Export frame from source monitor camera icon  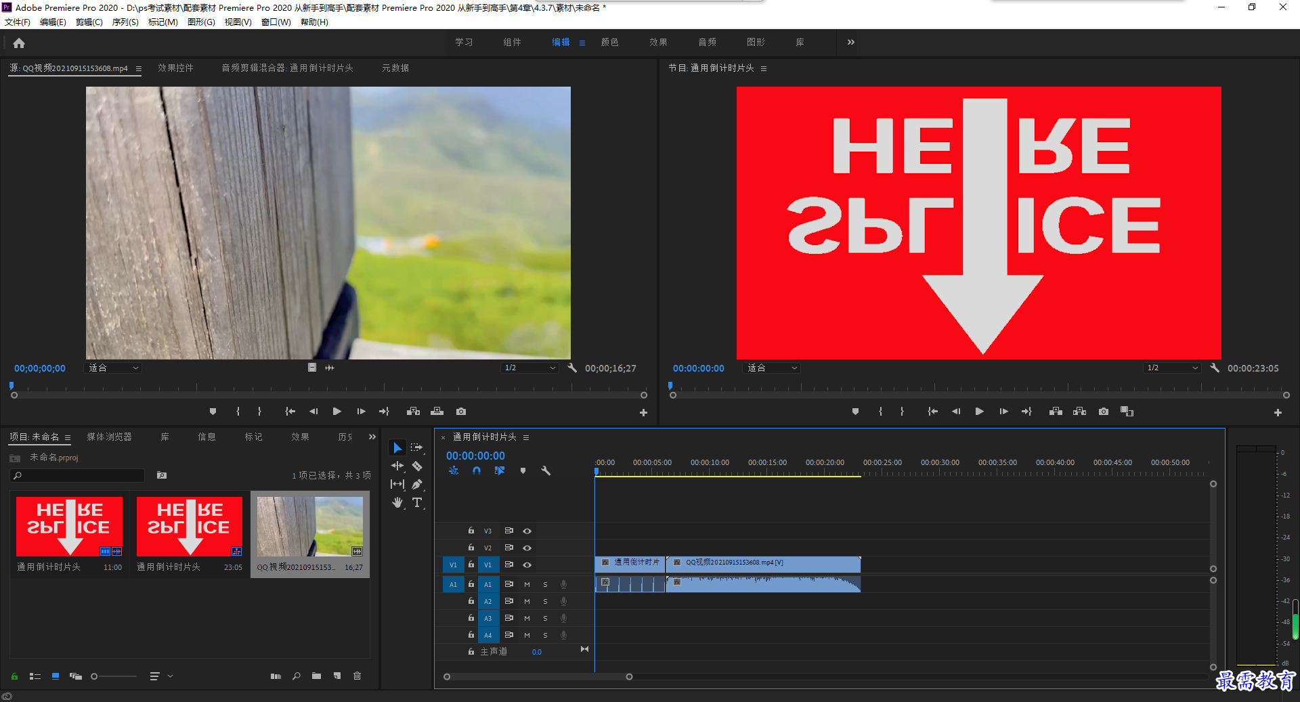(461, 411)
